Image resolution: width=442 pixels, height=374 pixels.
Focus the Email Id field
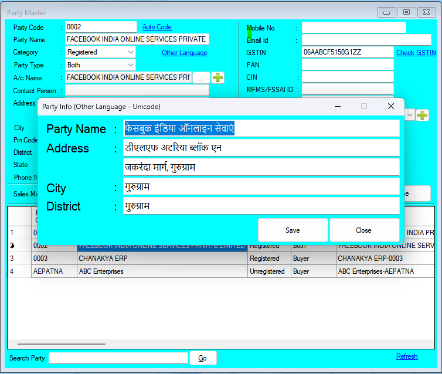tap(366, 40)
